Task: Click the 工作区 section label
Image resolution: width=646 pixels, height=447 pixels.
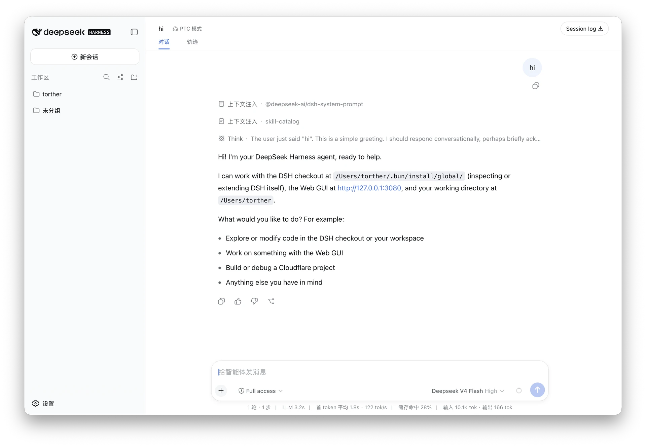Action: [40, 77]
